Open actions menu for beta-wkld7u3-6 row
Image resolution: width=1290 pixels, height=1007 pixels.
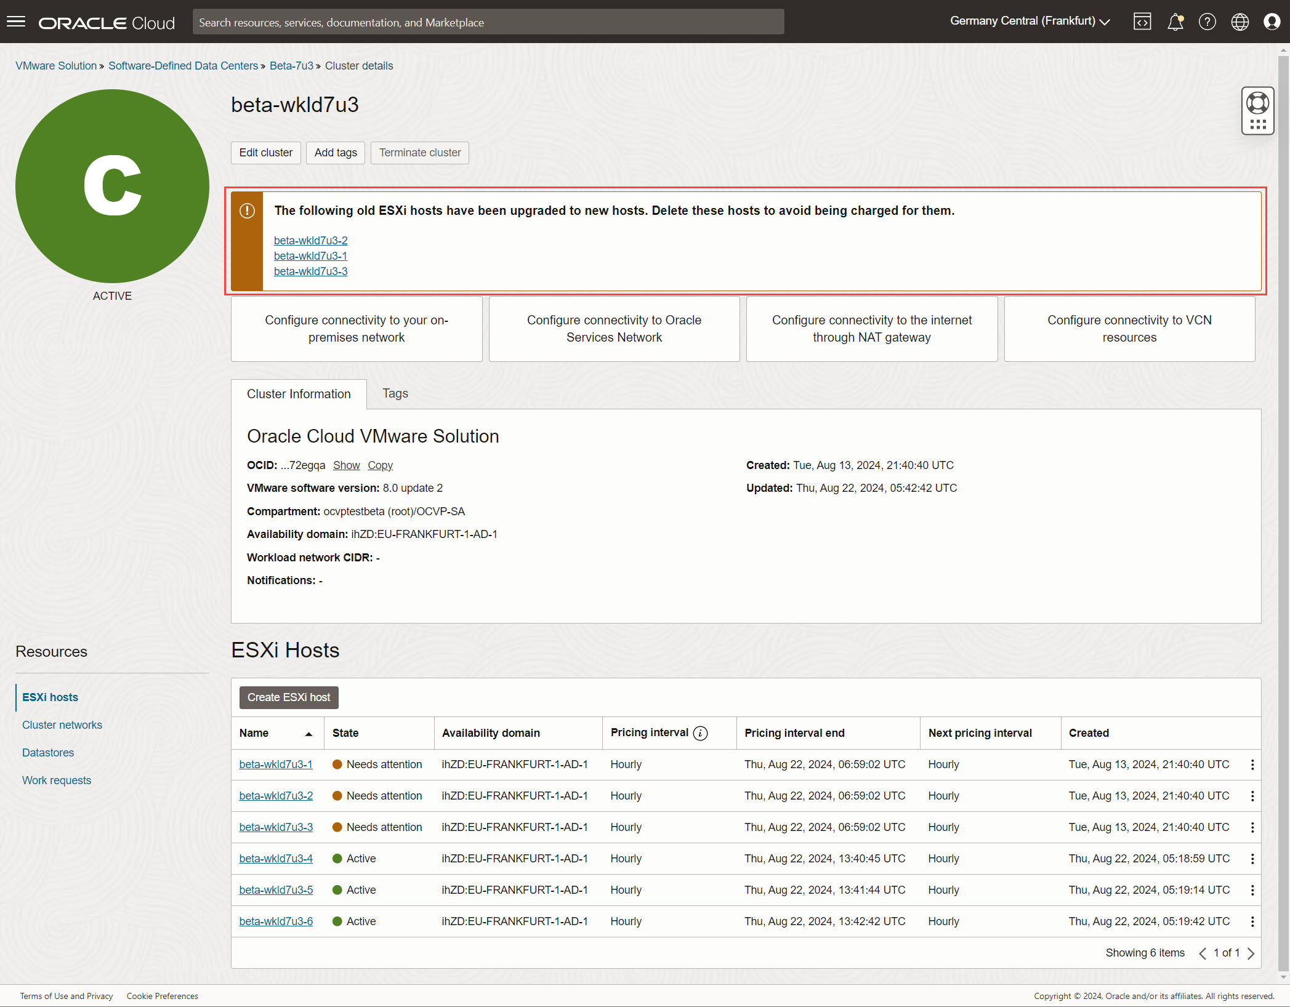[x=1252, y=921]
